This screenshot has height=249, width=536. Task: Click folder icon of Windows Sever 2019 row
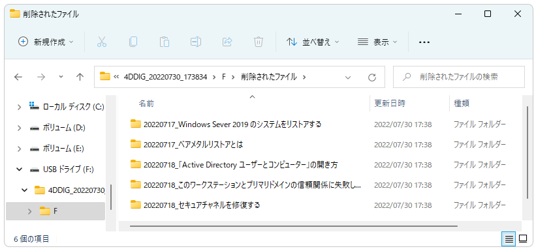click(x=136, y=123)
